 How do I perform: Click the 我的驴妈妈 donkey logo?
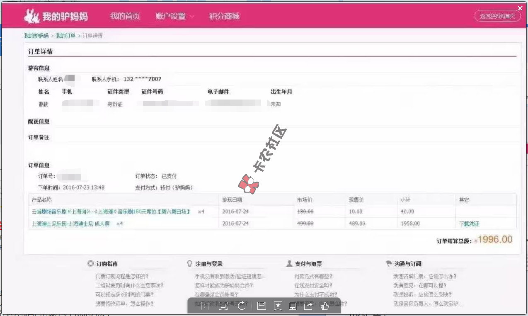(56, 16)
